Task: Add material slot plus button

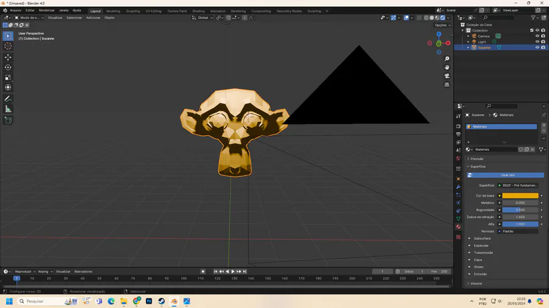Action: click(544, 125)
